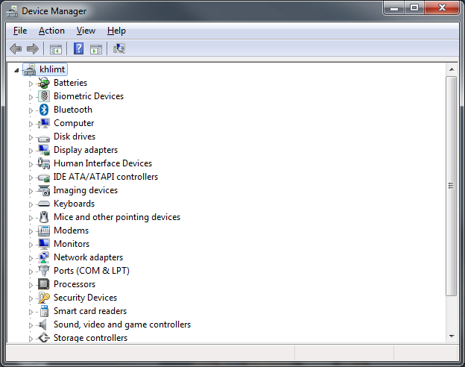
Task: Expand the Network adapters node
Action: pos(31,258)
